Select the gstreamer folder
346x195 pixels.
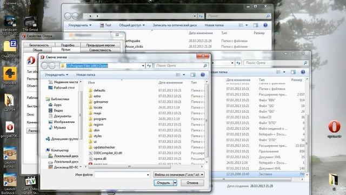pos(101,102)
